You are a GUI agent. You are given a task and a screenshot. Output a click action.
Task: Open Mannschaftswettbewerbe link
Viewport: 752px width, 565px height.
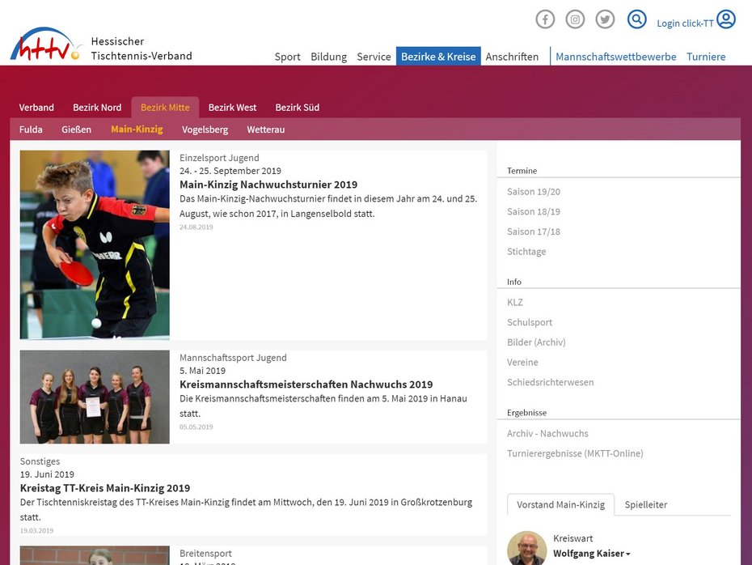click(x=616, y=57)
